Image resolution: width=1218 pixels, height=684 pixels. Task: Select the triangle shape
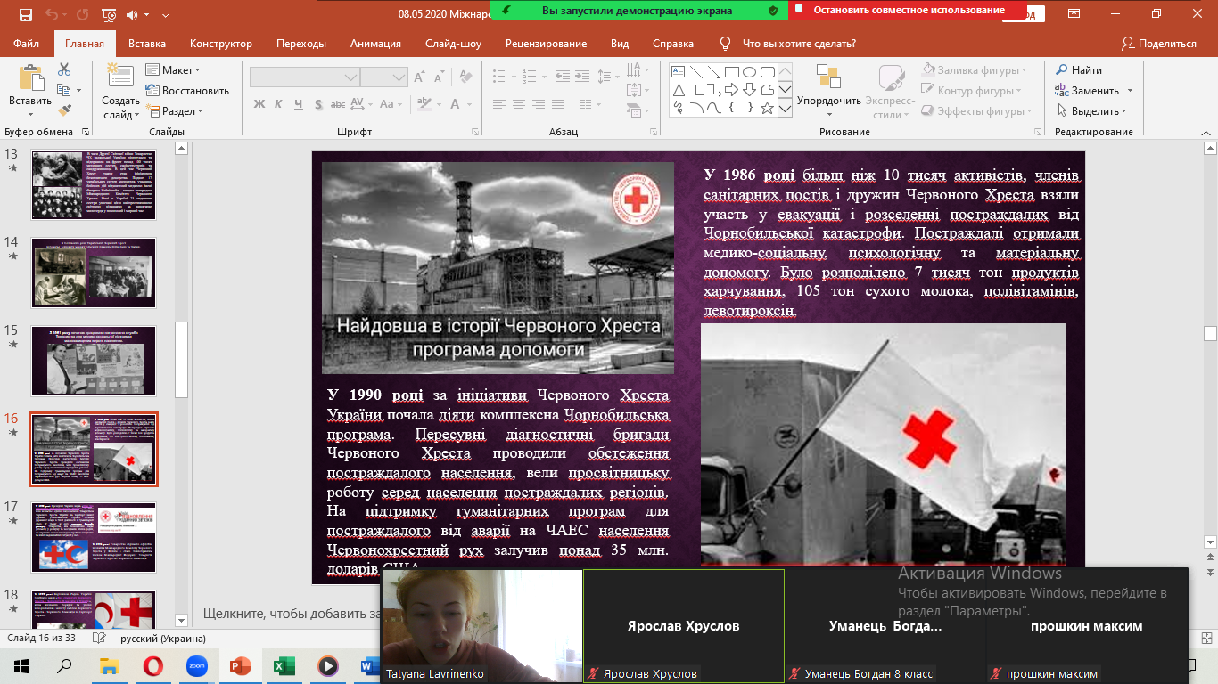coord(679,90)
